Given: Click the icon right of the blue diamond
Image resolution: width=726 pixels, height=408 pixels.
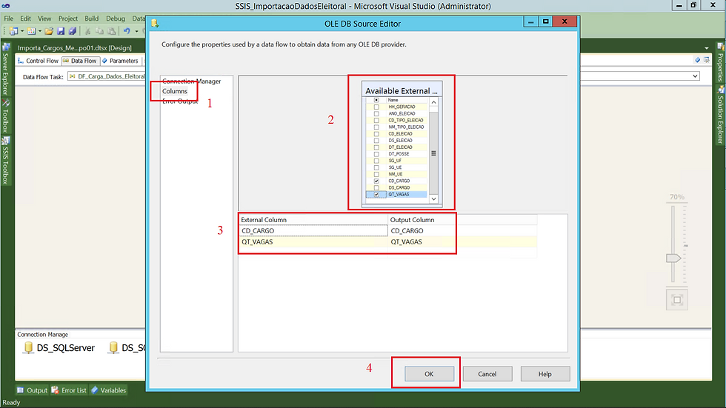Looking at the screenshot, I should (x=706, y=60).
